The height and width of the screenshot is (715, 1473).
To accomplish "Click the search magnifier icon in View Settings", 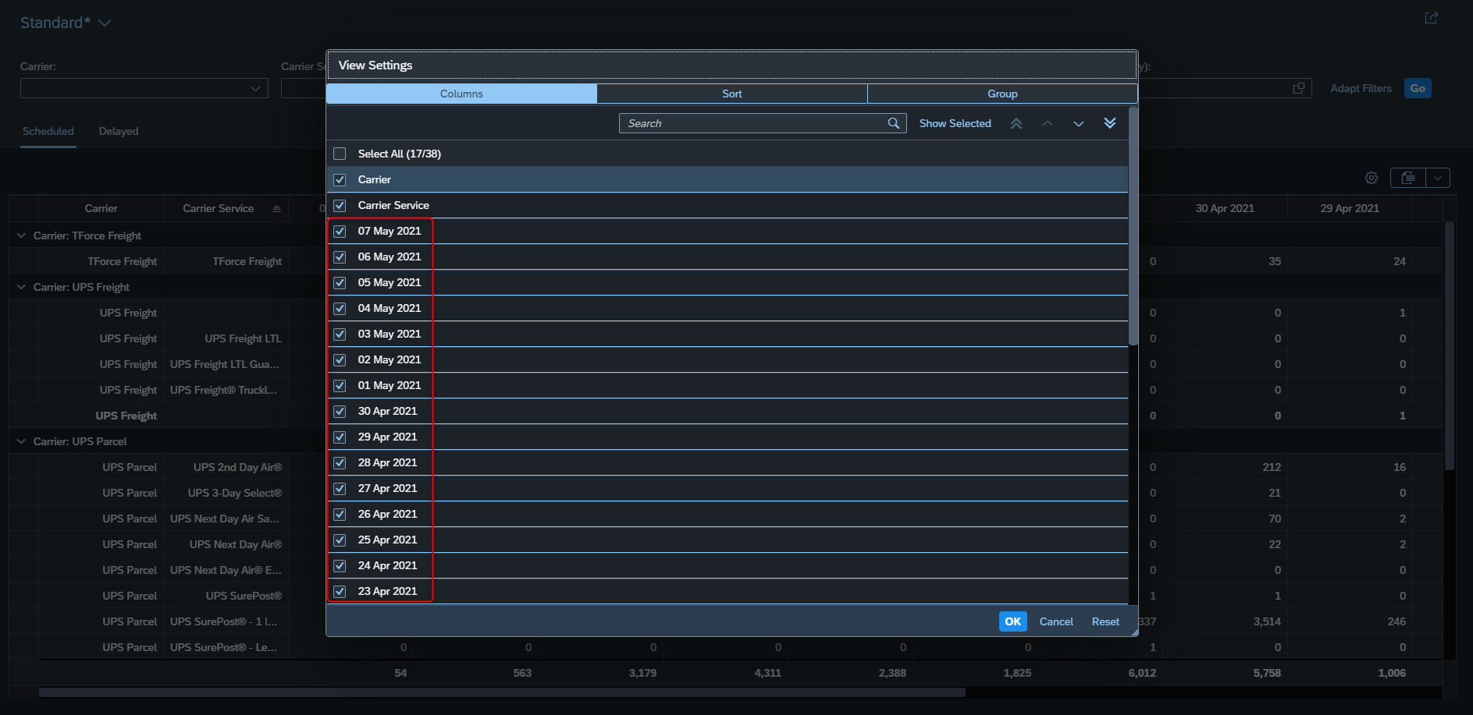I will coord(893,123).
